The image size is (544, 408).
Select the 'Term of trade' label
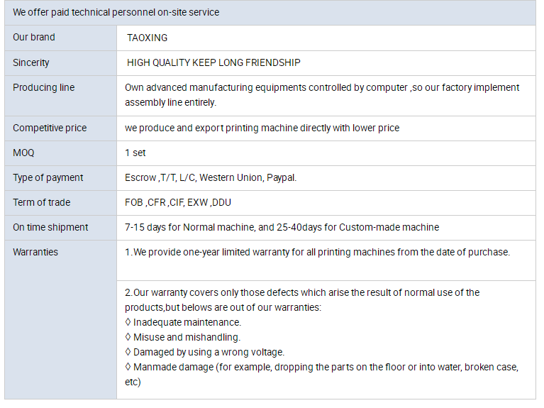[41, 202]
